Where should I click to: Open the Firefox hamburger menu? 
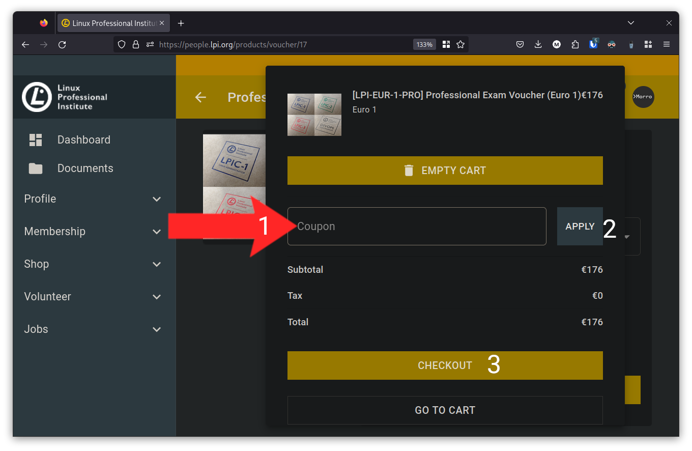coord(667,45)
